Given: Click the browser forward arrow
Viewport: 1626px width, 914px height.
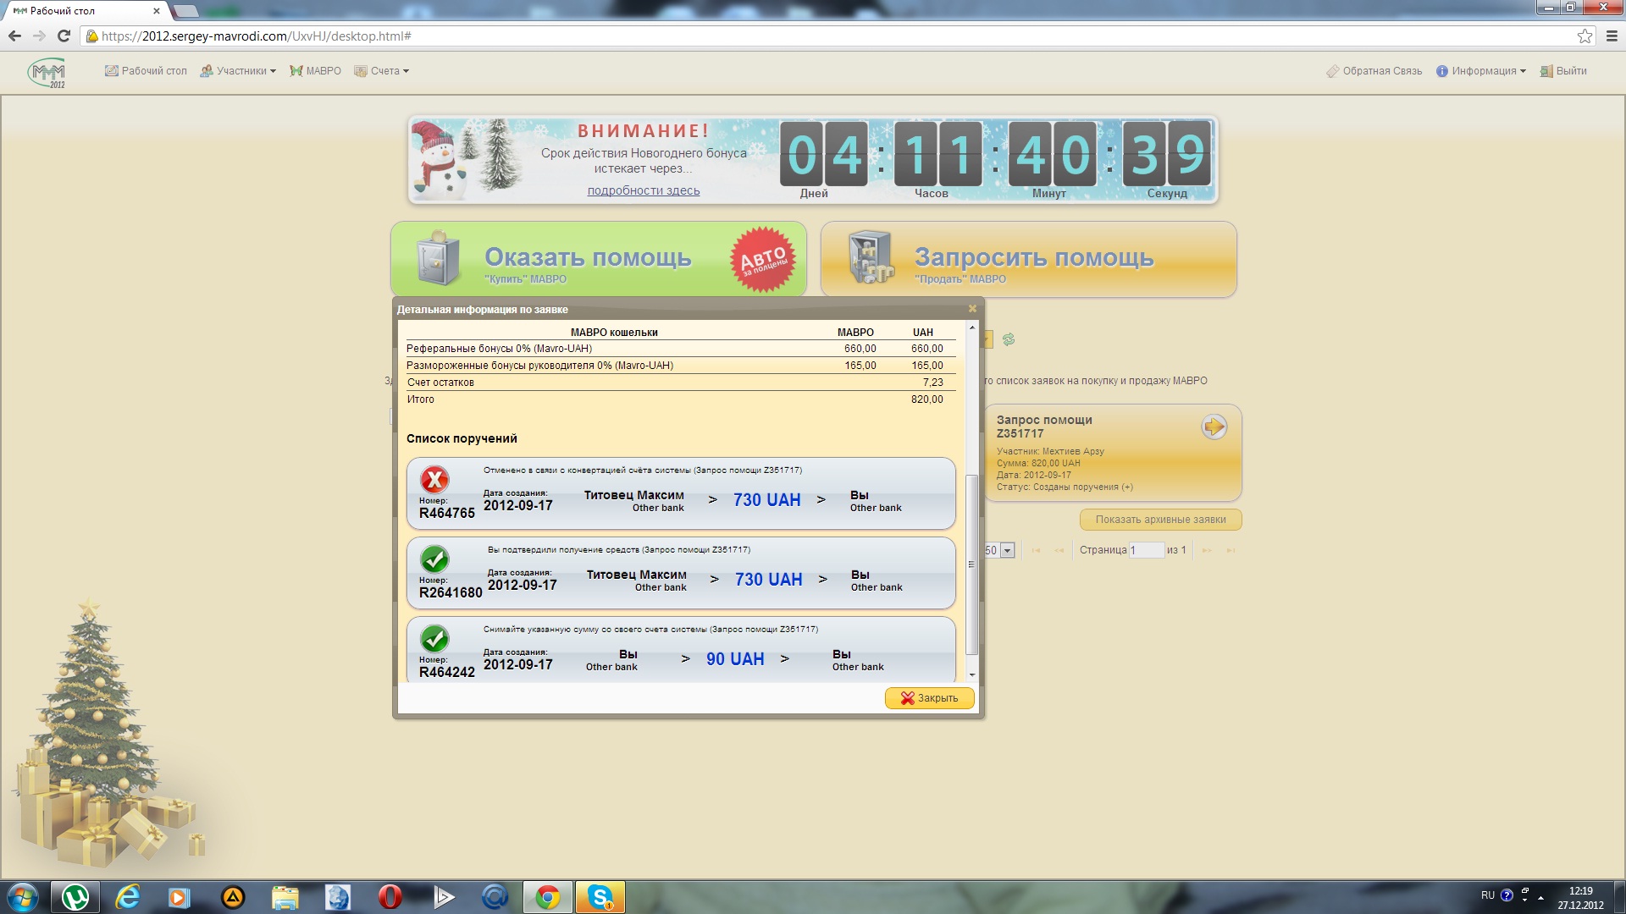Looking at the screenshot, I should (39, 36).
